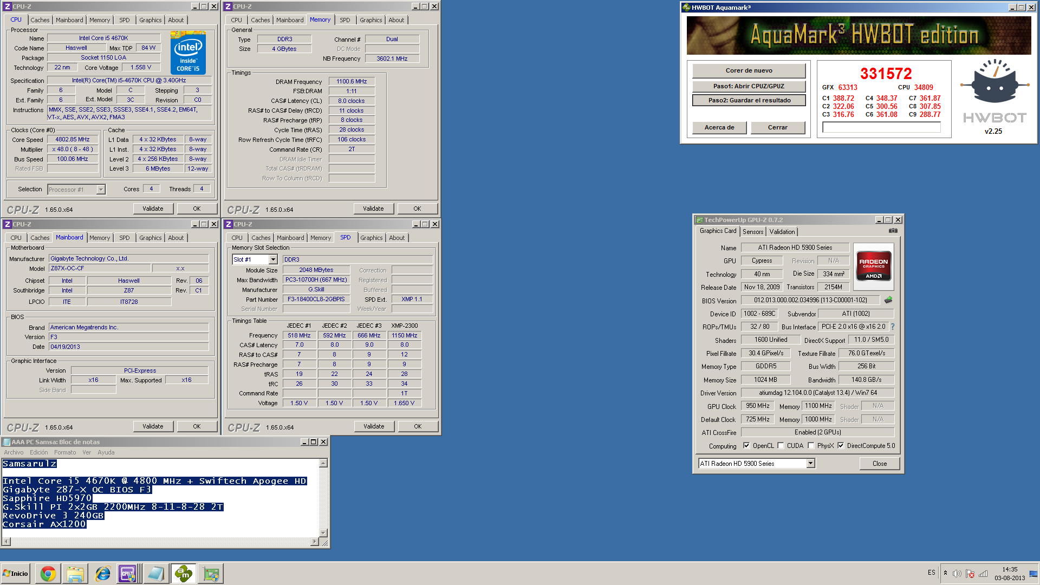This screenshot has height=585, width=1040.
Task: Open the volume speaker tray icon
Action: [957, 574]
